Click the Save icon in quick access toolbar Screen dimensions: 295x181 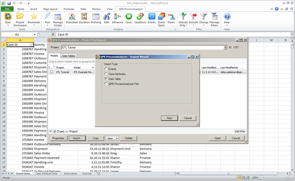(x=9, y=3)
